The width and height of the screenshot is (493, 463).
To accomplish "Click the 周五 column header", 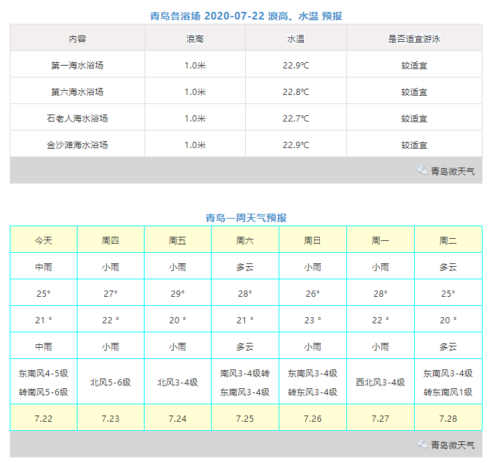I will click(177, 241).
